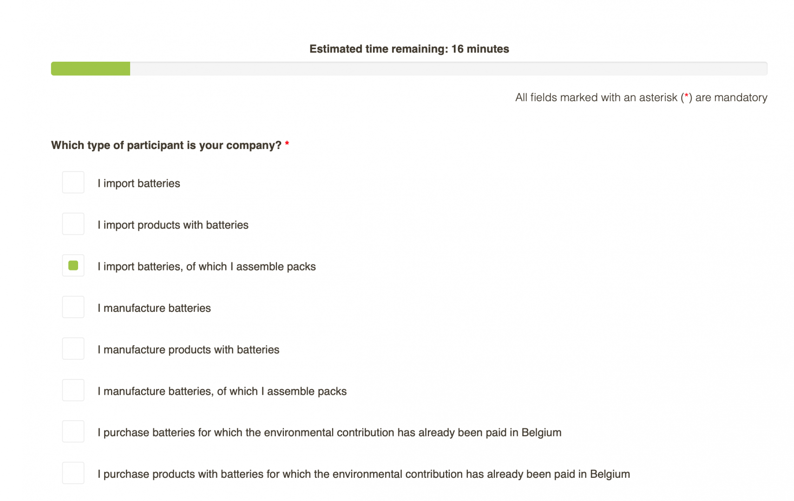Uncheck the import batteries, assemble packs checkbox

(73, 265)
